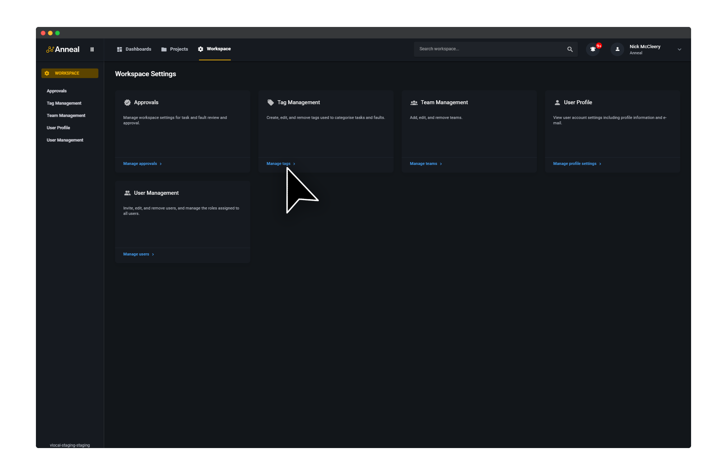Screen dimensions: 727x475
Task: Click the search magnifier icon
Action: click(x=570, y=49)
